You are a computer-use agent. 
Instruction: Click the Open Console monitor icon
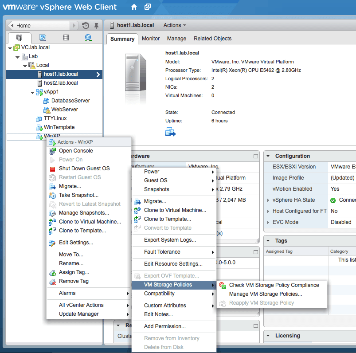pos(52,151)
